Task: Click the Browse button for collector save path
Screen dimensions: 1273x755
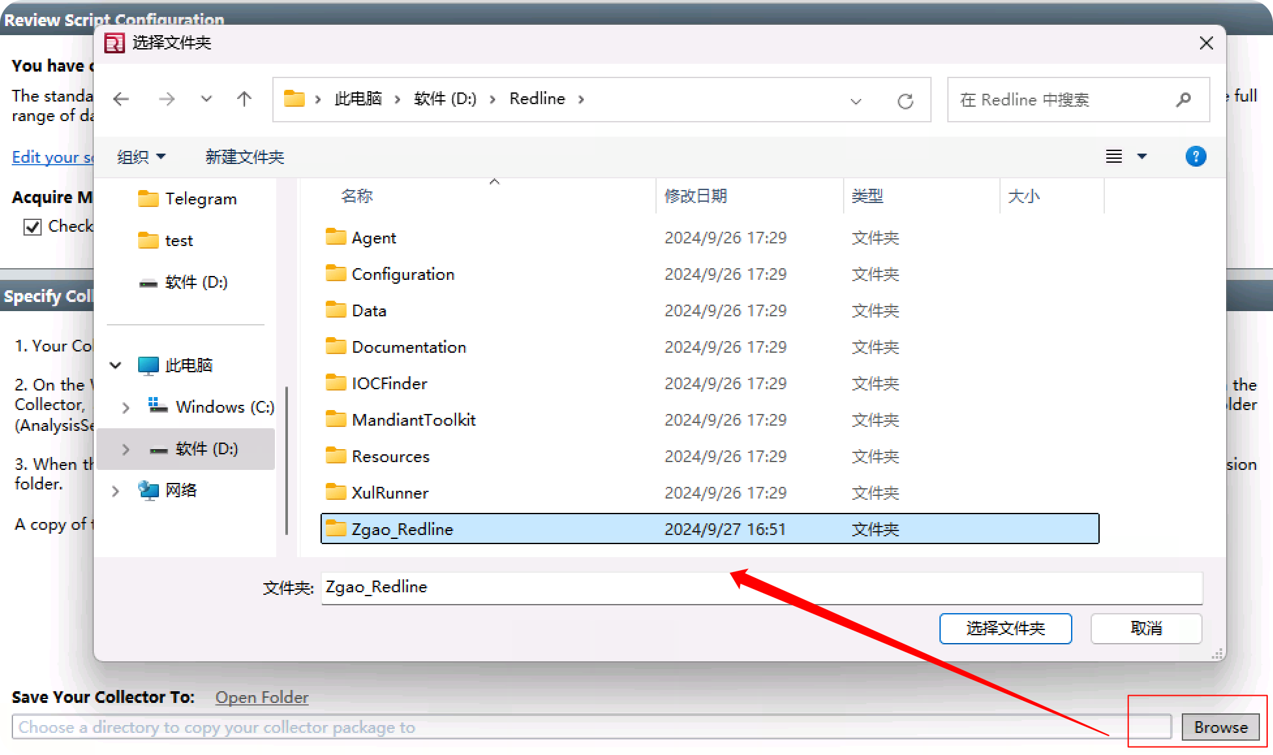Action: point(1221,727)
